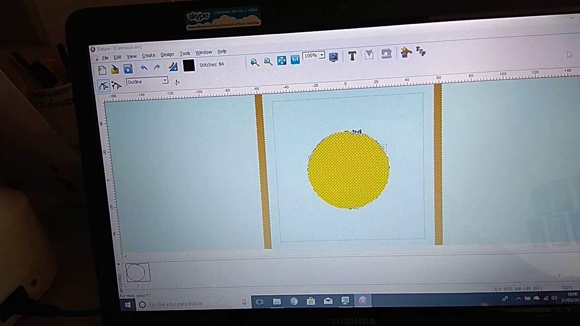Viewport: 580px width, 326px height.
Task: Zoom out with the magnifier minus icon
Action: [x=268, y=62]
